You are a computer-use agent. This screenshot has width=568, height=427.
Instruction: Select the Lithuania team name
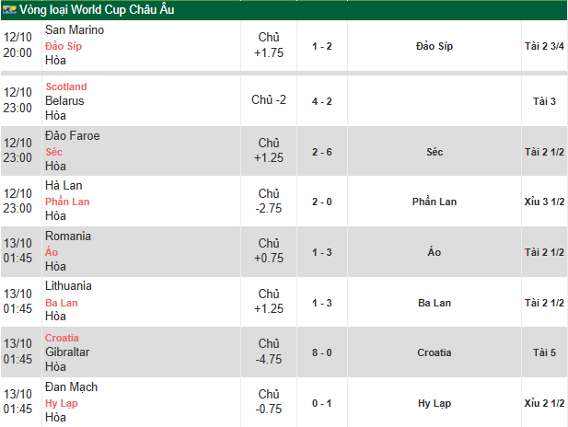coord(69,285)
